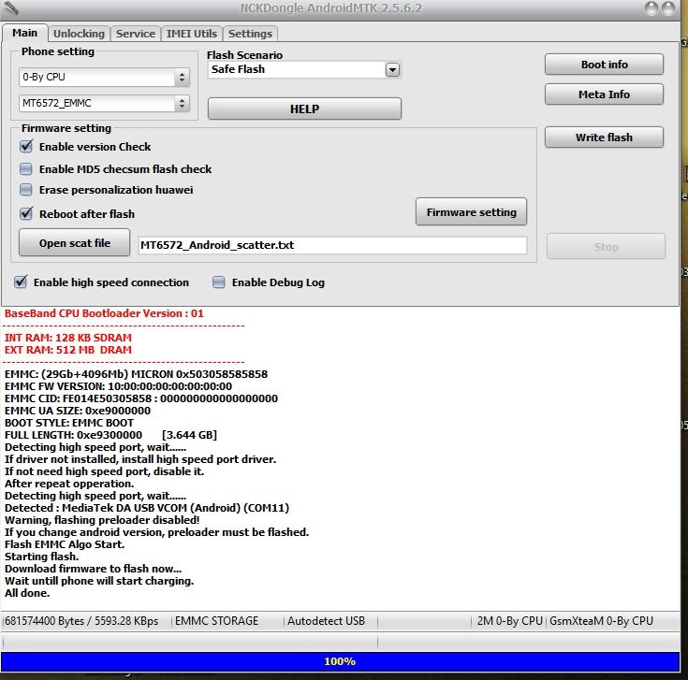The height and width of the screenshot is (680, 688).
Task: Click the Boot info button
Action: 604,65
